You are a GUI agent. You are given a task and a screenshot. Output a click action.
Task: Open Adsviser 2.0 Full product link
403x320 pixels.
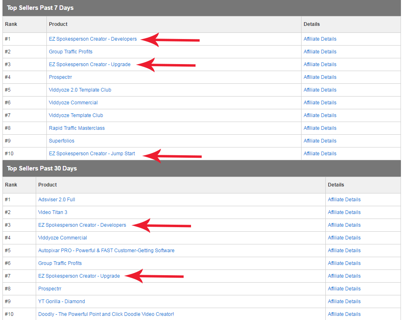[x=57, y=200]
